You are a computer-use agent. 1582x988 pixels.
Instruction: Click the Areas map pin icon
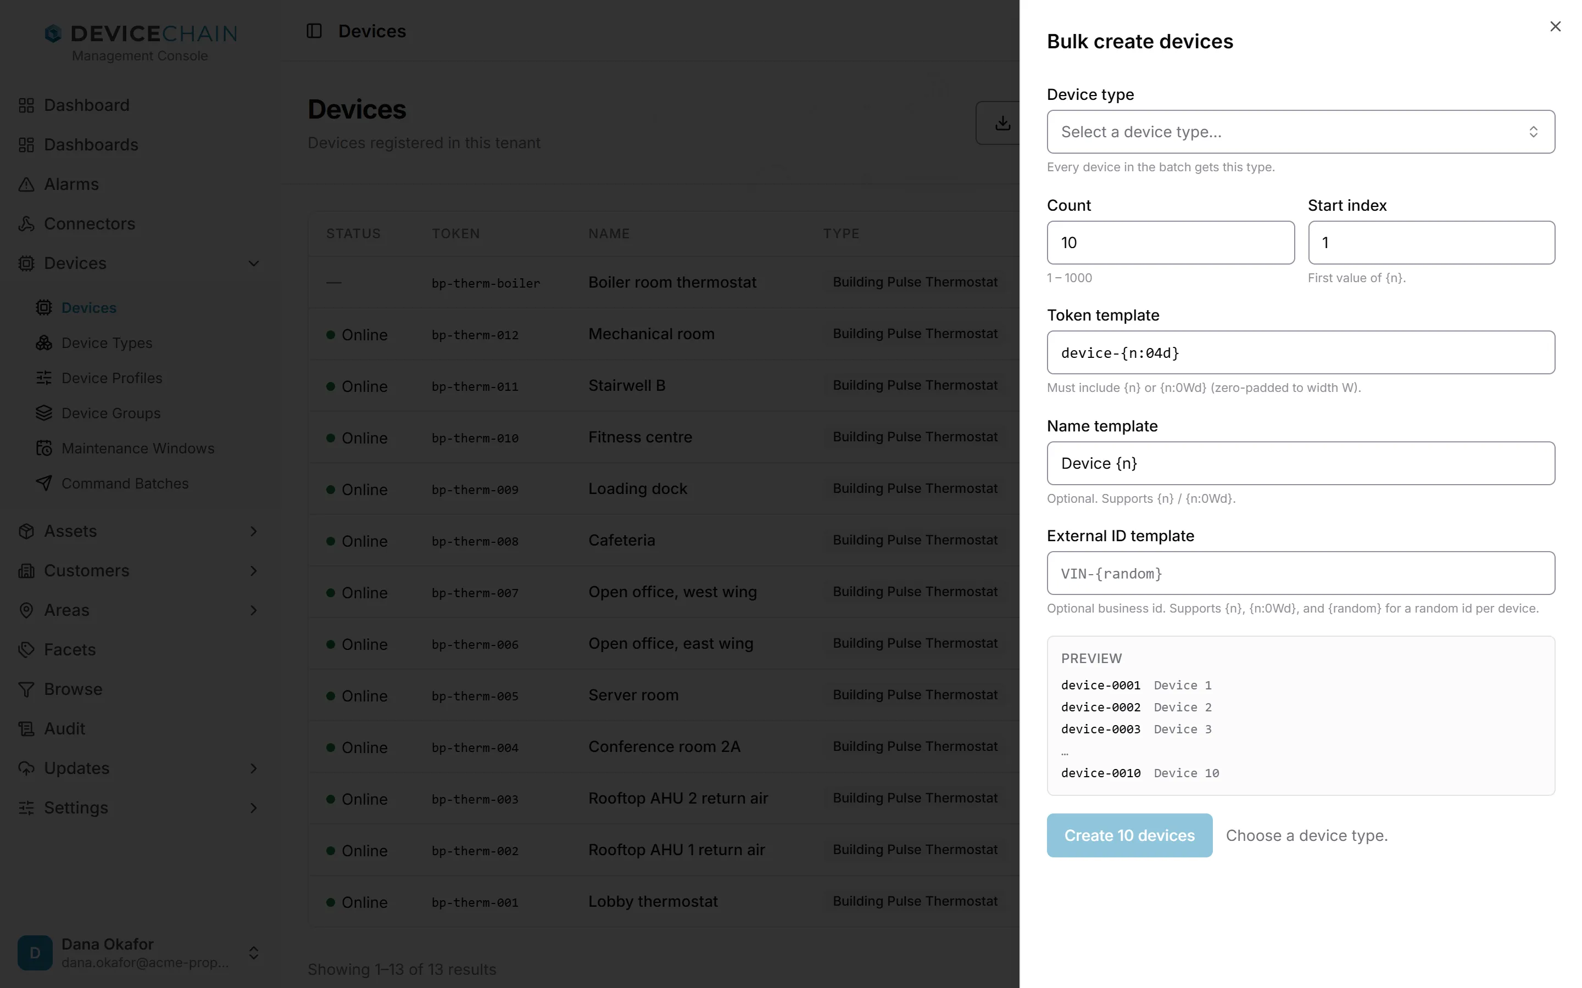26,610
